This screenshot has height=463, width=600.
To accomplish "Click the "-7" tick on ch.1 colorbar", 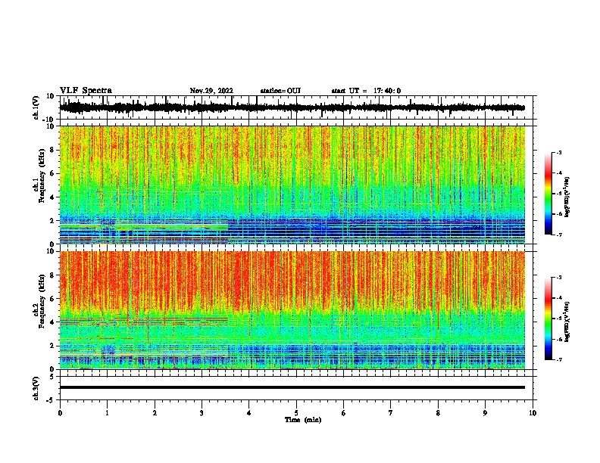I will pyautogui.click(x=558, y=235).
